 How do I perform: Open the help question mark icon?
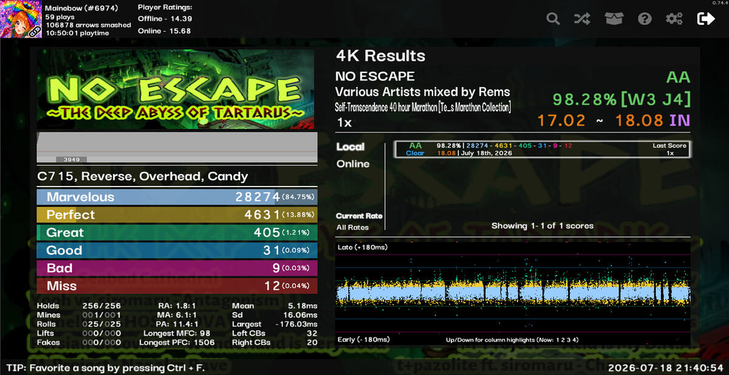[645, 19]
